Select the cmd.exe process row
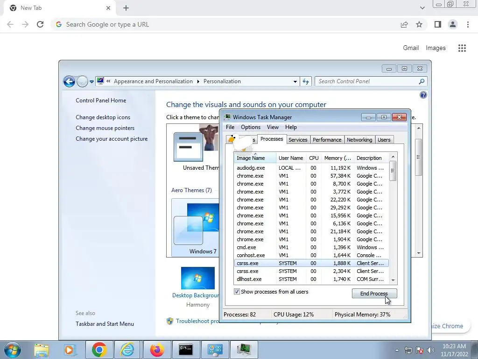This screenshot has height=359, width=478. point(311,247)
